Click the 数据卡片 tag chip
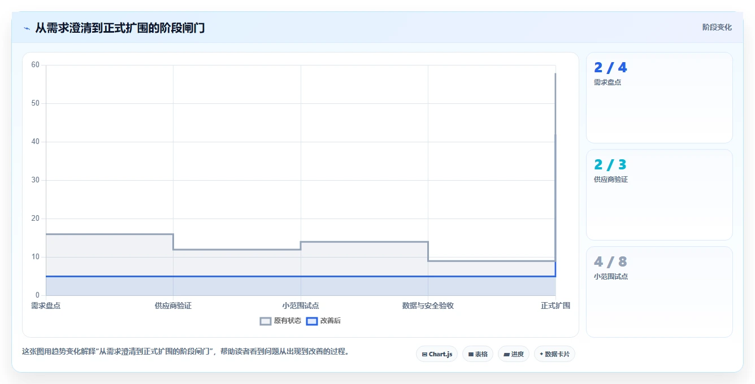755x384 pixels. tap(554, 354)
